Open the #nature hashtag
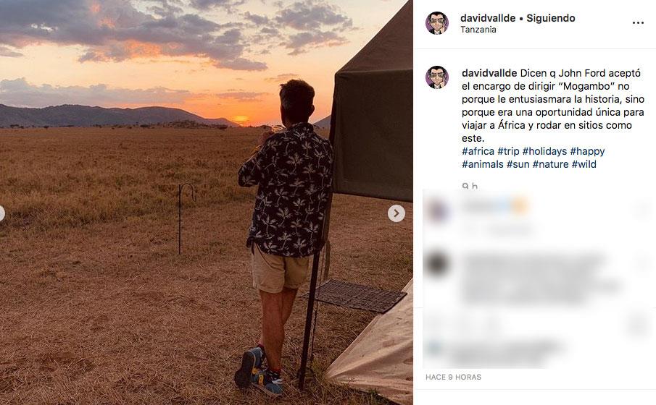This screenshot has height=405, width=656. 550,164
